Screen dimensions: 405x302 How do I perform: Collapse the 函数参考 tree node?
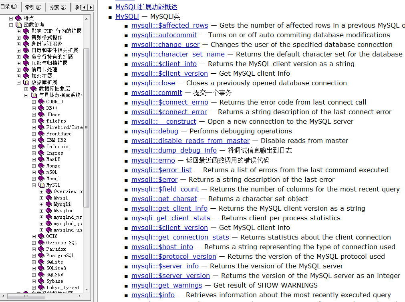[11, 25]
